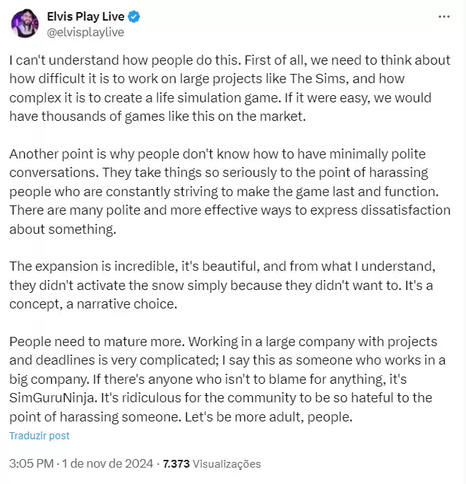Click the Traduzir post link
This screenshot has height=484, width=466.
[x=40, y=436]
